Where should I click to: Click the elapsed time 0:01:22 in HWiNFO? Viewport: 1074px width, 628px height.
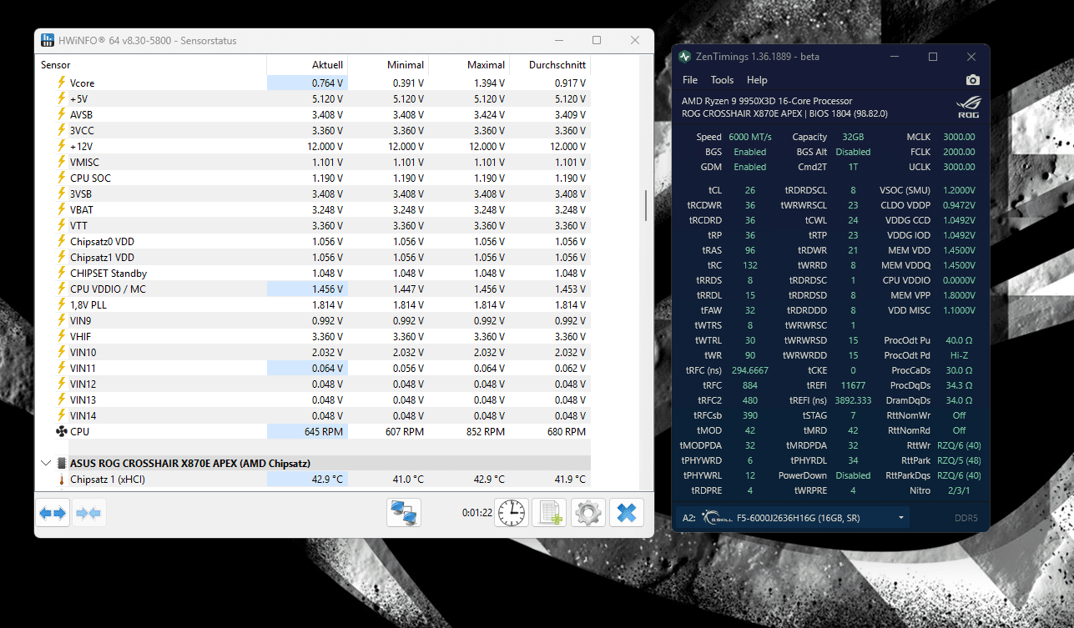476,513
